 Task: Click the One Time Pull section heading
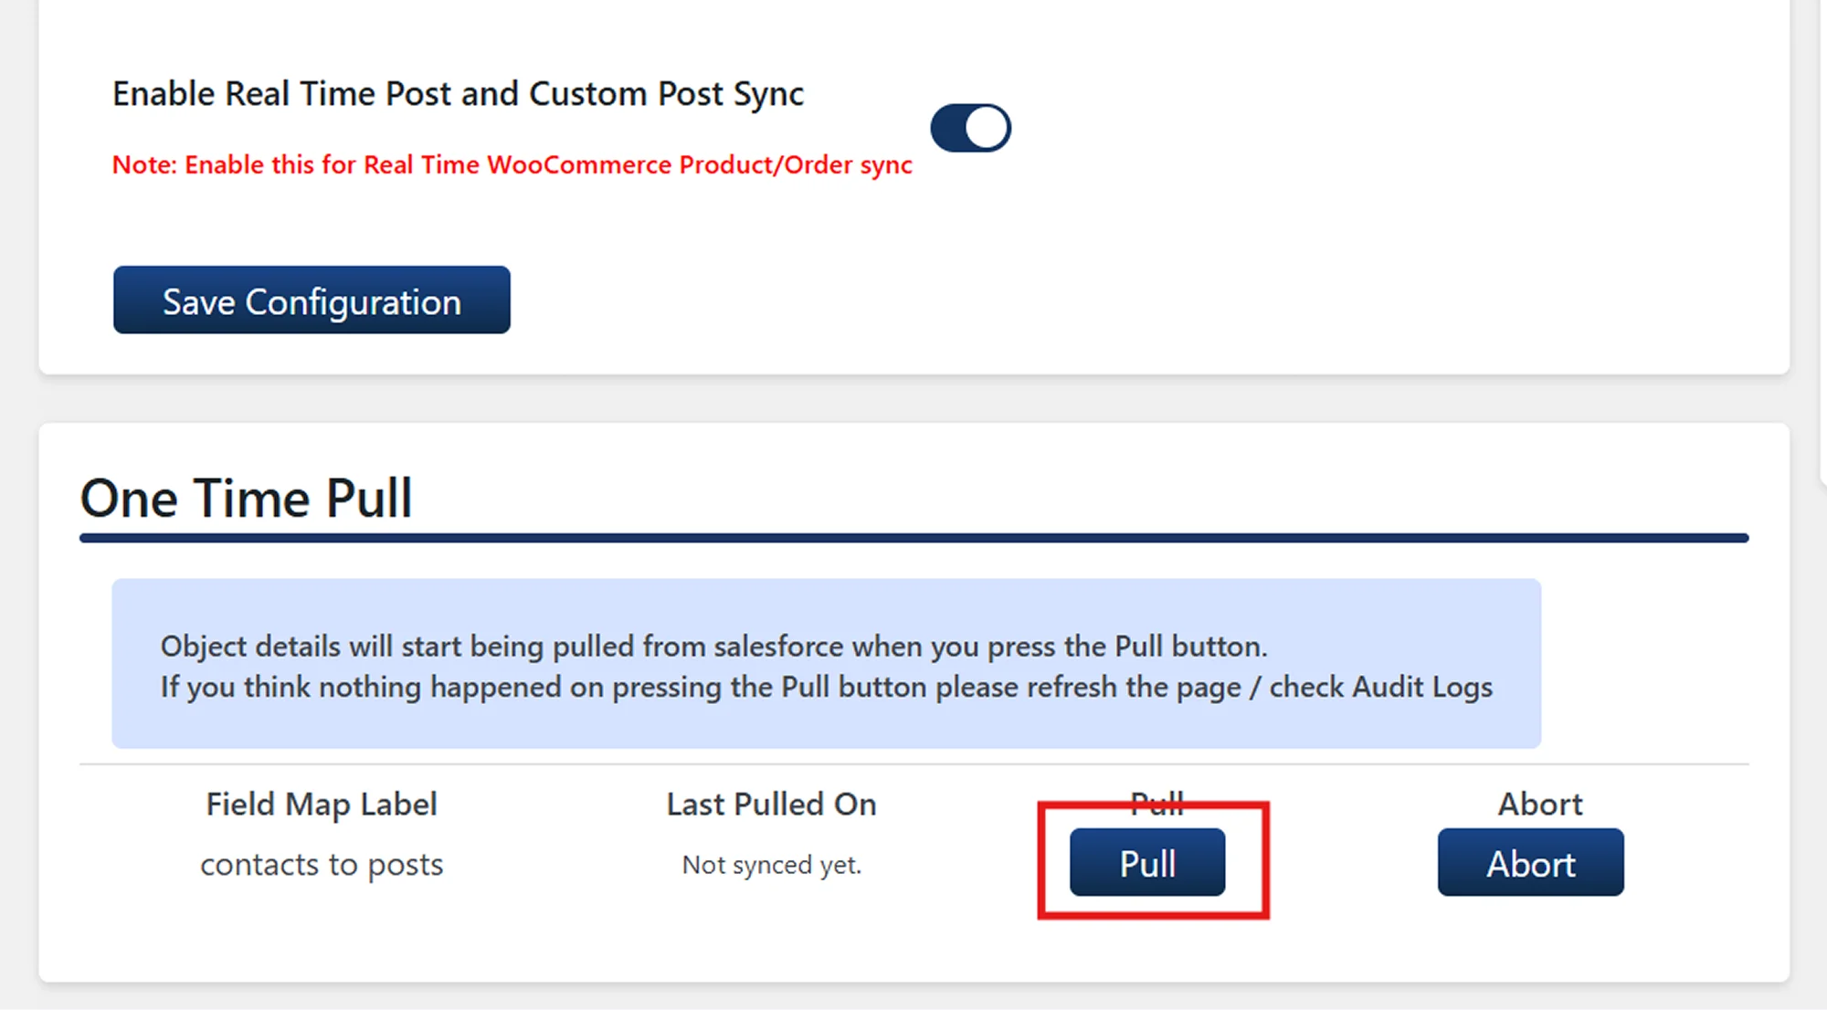247,499
